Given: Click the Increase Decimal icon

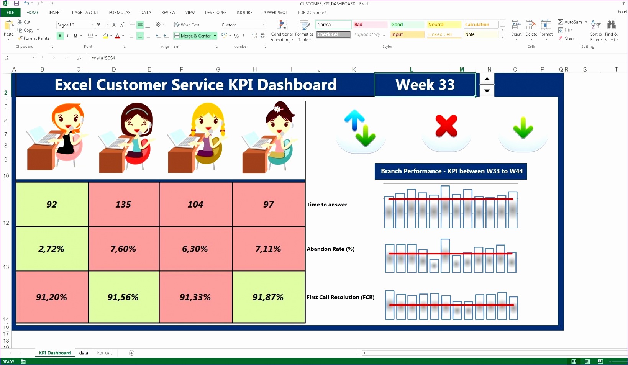Looking at the screenshot, I should tap(254, 36).
